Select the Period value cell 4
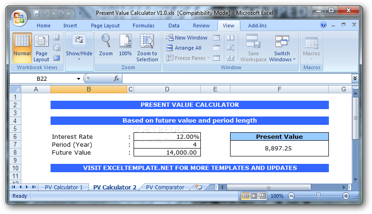Screen dimensions: 372x214 click(x=167, y=145)
